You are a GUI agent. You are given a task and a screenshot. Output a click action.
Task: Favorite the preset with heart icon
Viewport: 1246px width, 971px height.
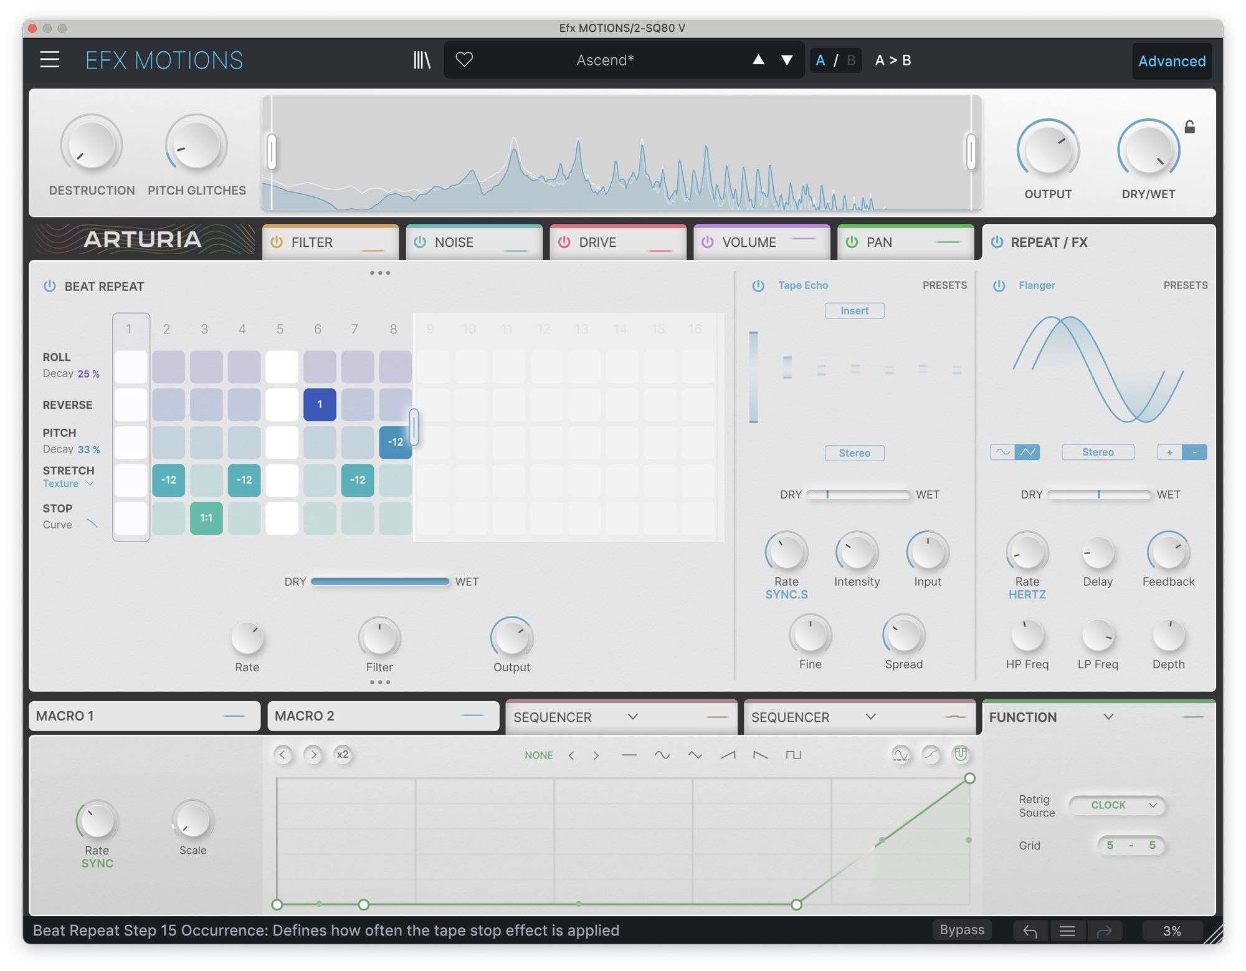click(x=464, y=60)
